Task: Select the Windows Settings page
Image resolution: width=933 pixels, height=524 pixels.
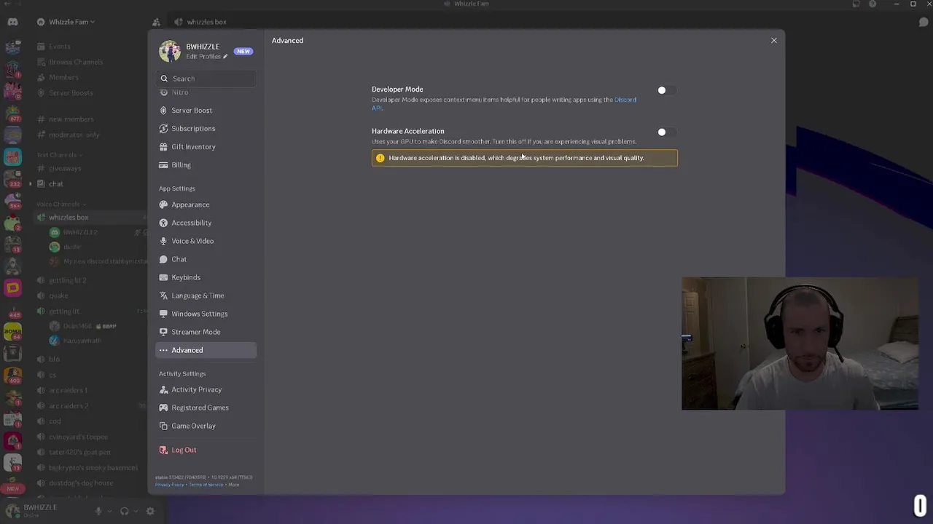Action: tap(206, 314)
